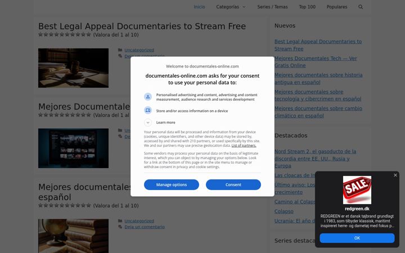Click the books and globe post thumbnail
This screenshot has height=253, width=405.
coord(73,236)
